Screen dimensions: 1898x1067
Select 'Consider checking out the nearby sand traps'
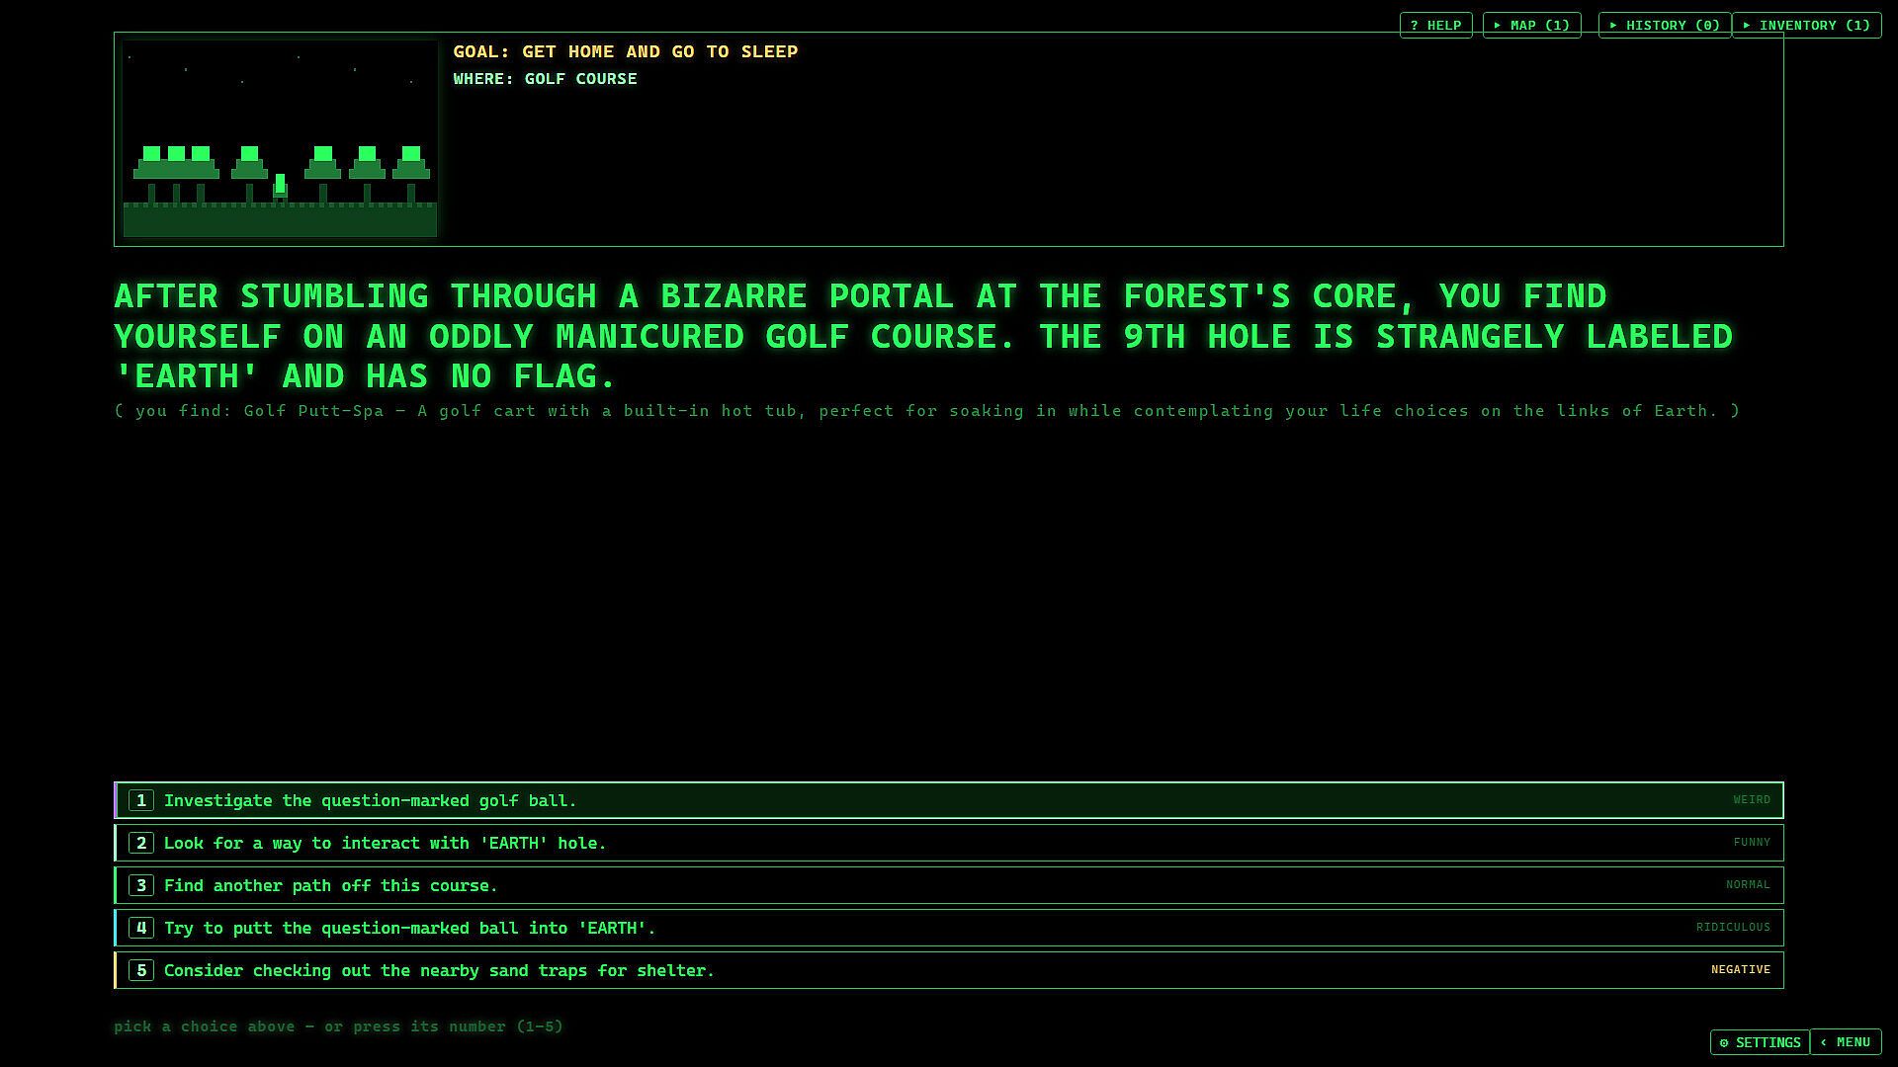click(949, 970)
